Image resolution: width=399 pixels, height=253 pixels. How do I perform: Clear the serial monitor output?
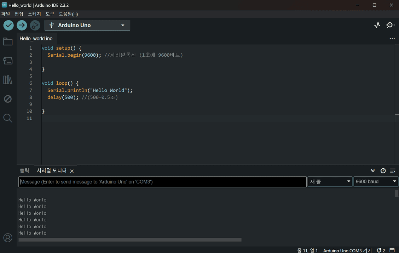(x=393, y=171)
